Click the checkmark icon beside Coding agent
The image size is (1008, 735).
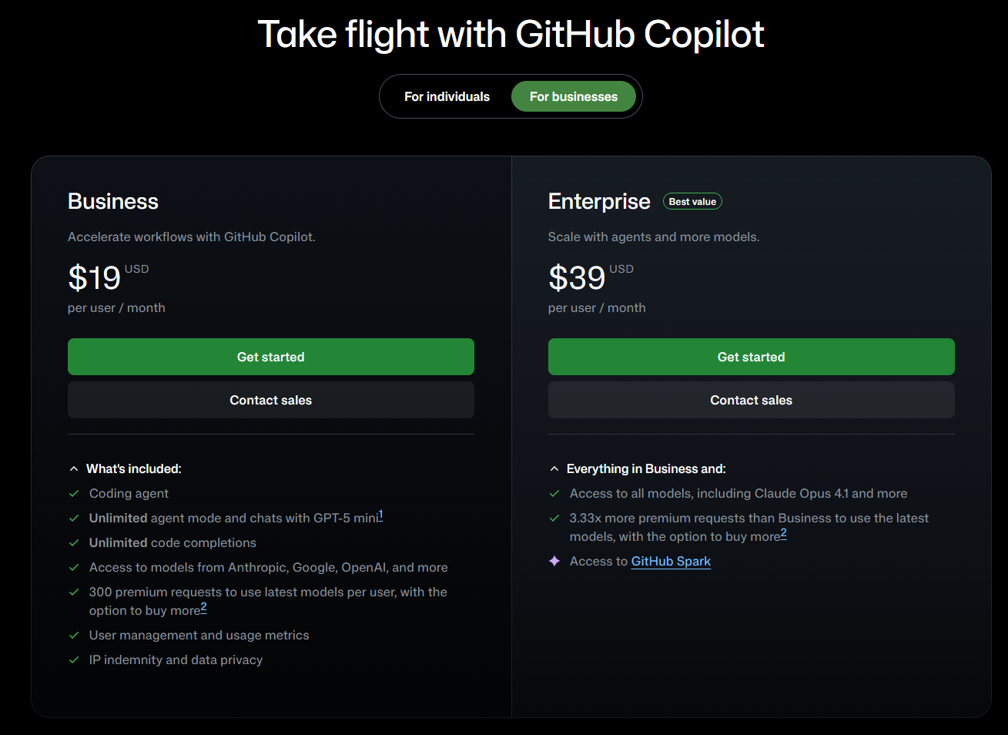tap(74, 493)
